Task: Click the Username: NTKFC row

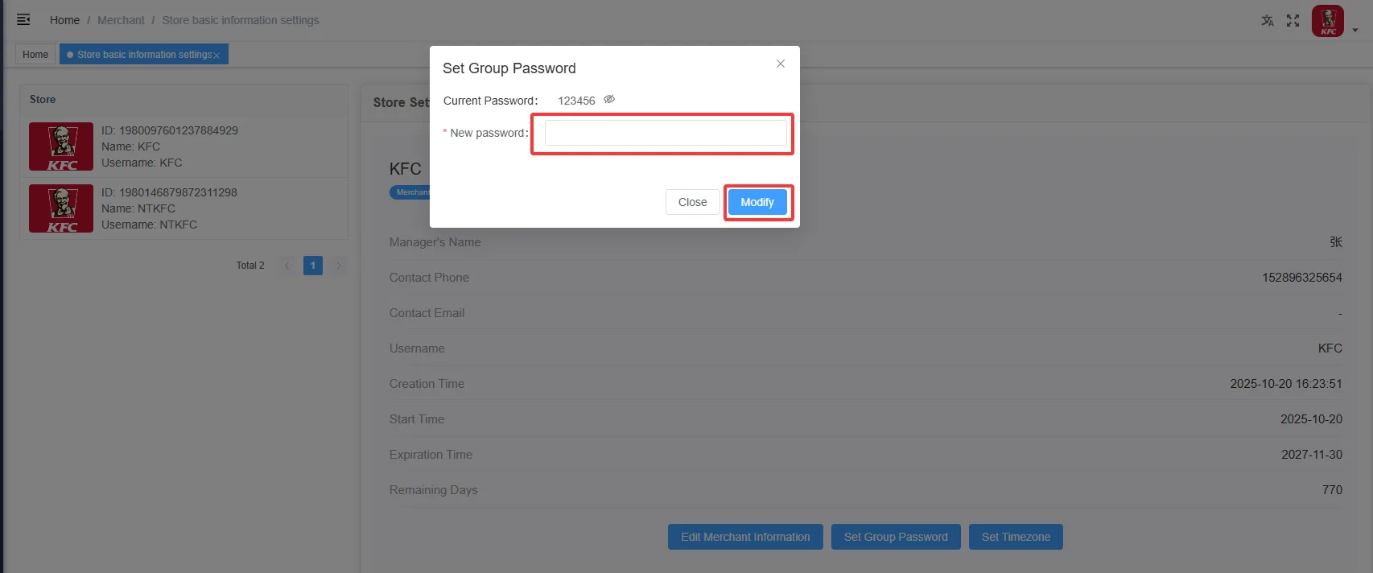Action: (150, 225)
